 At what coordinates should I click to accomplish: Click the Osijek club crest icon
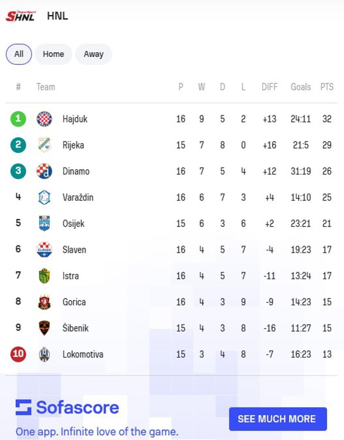click(x=44, y=223)
